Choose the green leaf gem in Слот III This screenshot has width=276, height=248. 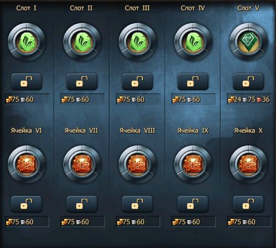point(138,42)
